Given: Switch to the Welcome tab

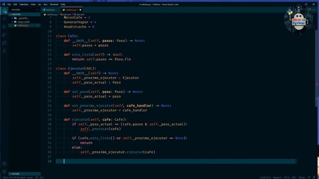Looking at the screenshot, I should point(50,10).
